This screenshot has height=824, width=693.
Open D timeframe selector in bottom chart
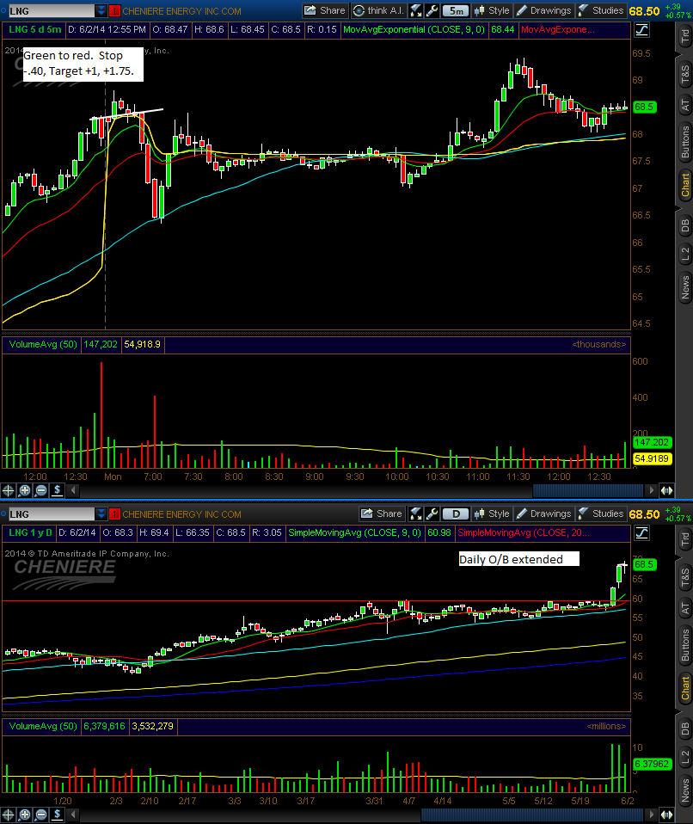tap(456, 514)
